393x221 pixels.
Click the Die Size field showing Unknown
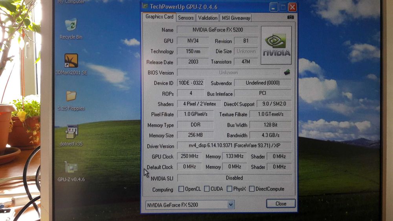tap(246, 51)
